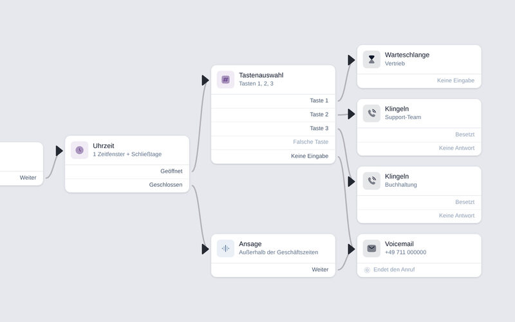The width and height of the screenshot is (515, 322).
Task: Select the Taste 3 output row
Action: tap(273, 129)
